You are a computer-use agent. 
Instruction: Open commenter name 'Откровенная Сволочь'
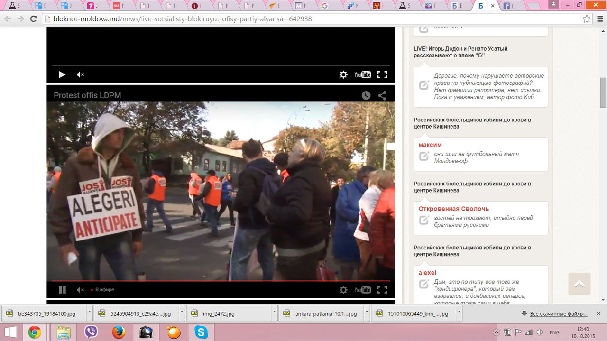click(453, 209)
